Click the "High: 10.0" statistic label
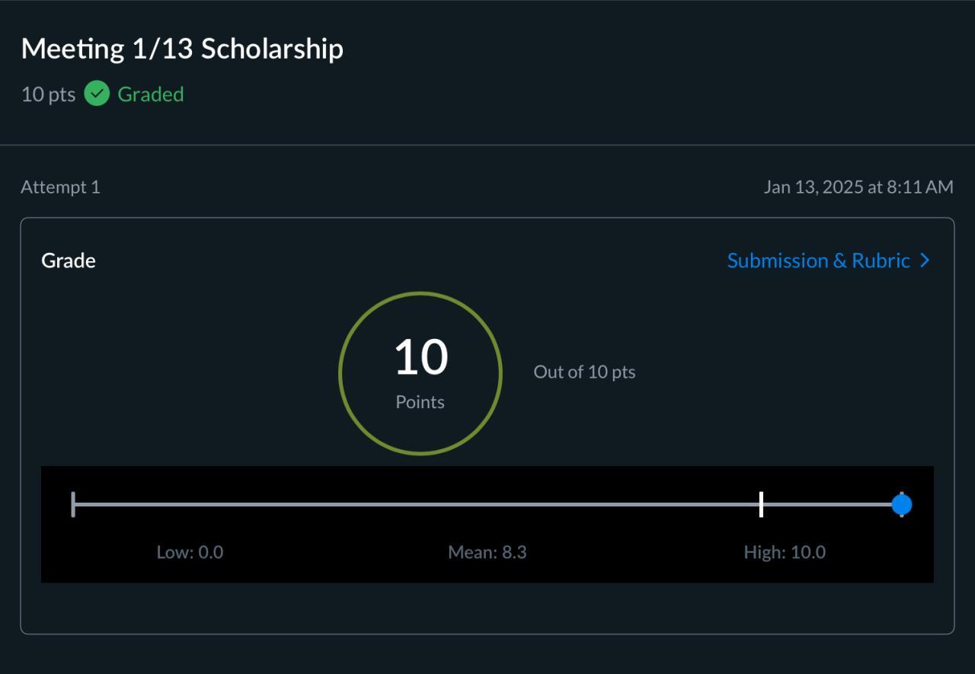The image size is (975, 674). tap(785, 552)
